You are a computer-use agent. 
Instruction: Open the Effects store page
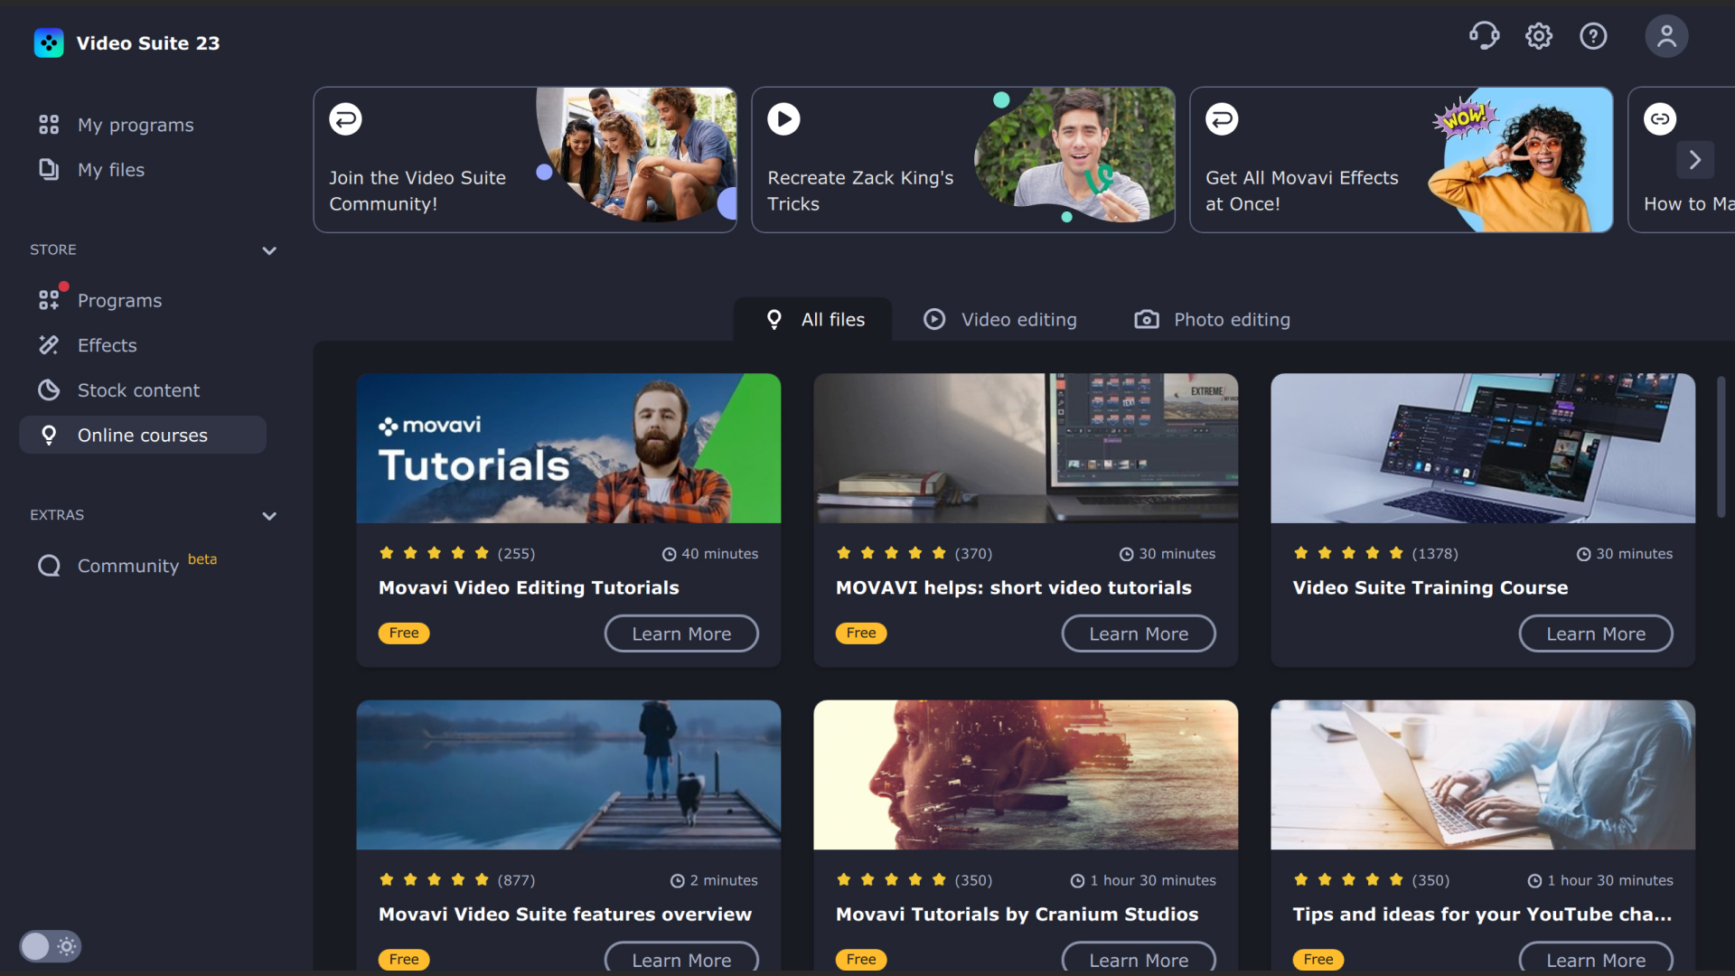(x=108, y=345)
